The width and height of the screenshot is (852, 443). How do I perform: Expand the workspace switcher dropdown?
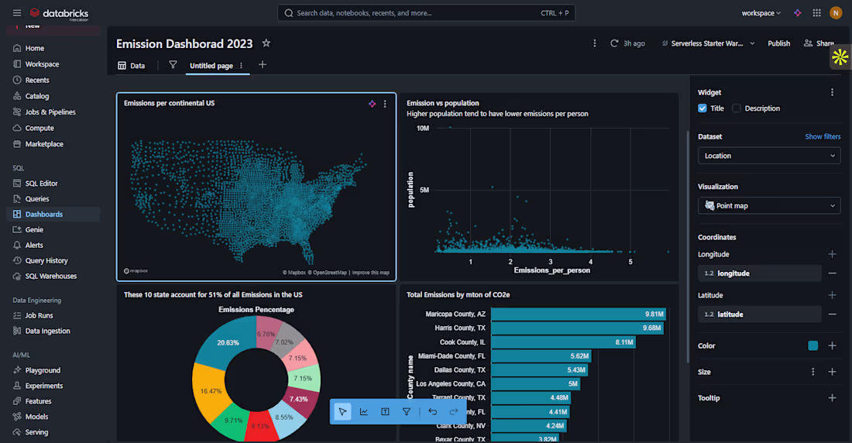coord(761,13)
